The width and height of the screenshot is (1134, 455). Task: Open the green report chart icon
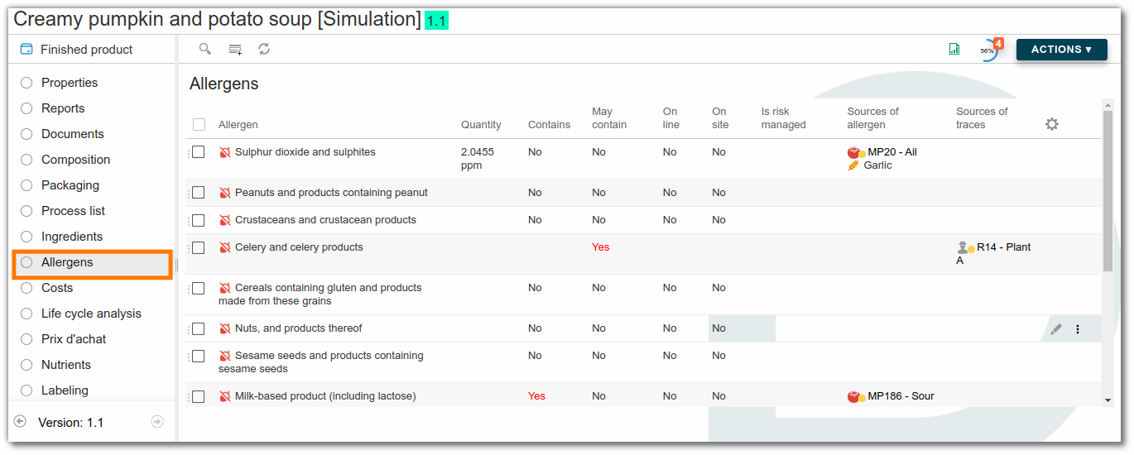(954, 50)
